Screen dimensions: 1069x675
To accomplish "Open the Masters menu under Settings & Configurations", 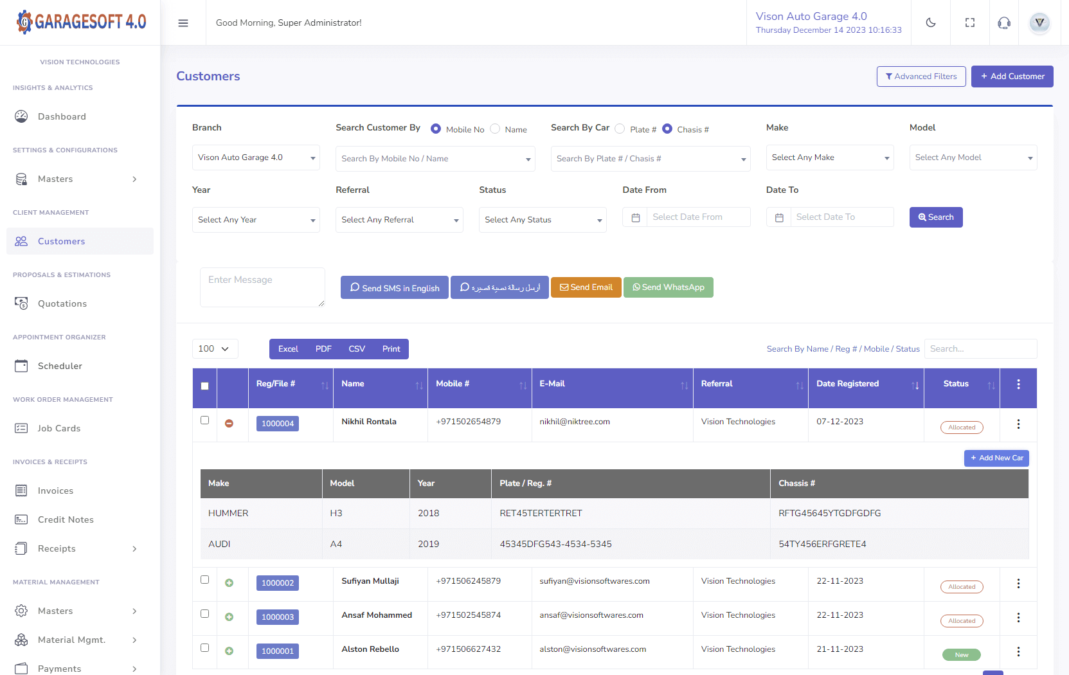I will tap(55, 179).
